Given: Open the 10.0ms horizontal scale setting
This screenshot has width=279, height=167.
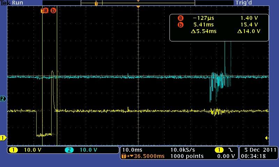Looking at the screenshot, I should 132,150.
